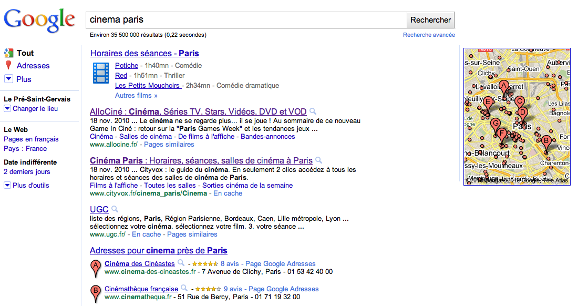Screen dimensions: 578x306
Task: Open Cinéma des Cinéastes link
Action: point(139,263)
